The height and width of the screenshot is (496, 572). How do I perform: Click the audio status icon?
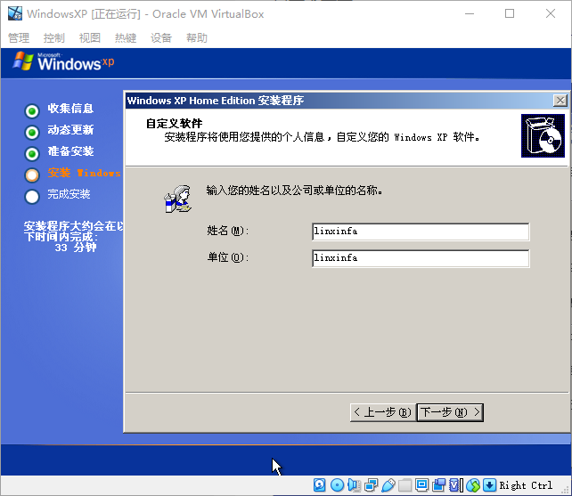coord(354,485)
